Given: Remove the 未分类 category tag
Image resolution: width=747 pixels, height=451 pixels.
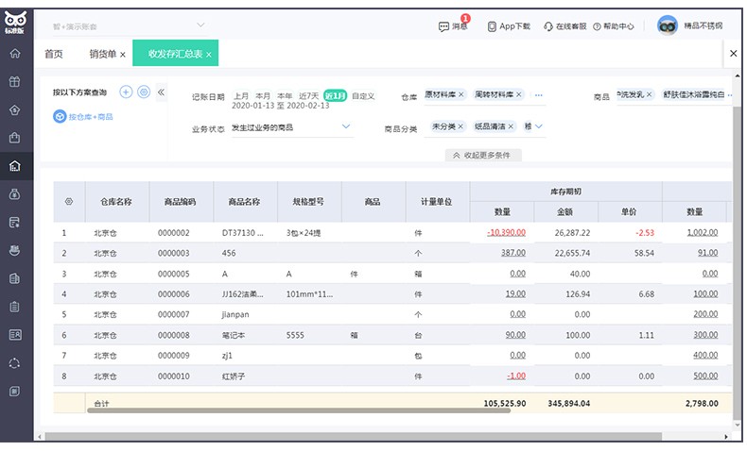Looking at the screenshot, I should coord(460,126).
